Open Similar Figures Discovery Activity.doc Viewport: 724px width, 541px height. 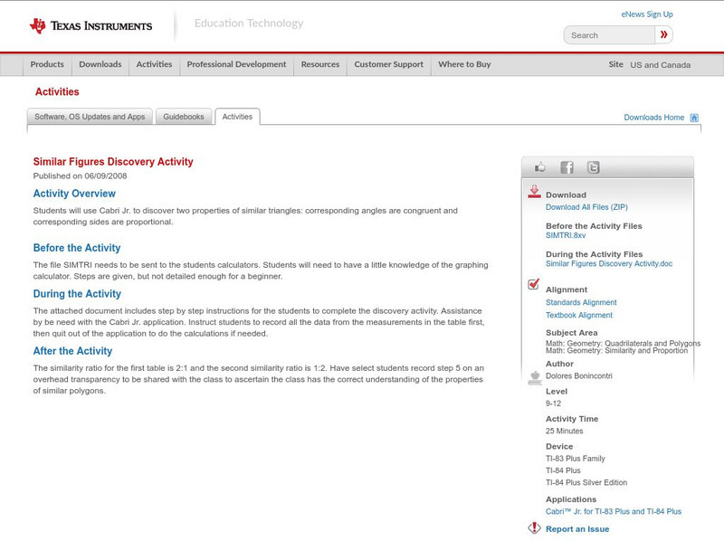(x=609, y=263)
